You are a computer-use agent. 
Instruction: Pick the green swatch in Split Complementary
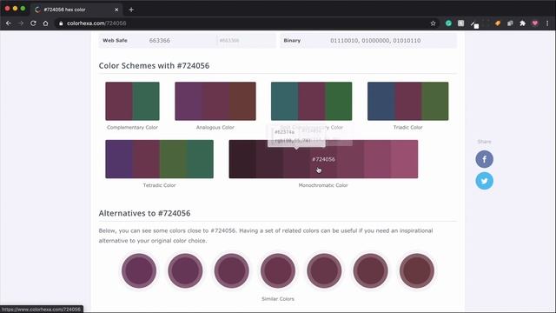point(339,101)
